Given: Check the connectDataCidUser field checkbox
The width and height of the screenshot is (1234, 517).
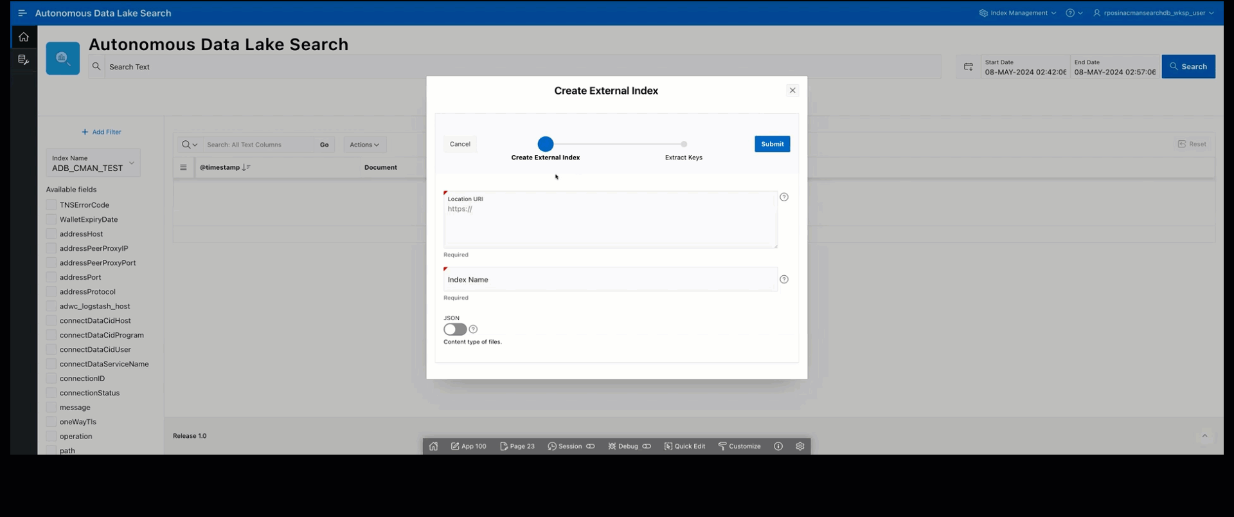Looking at the screenshot, I should pos(51,349).
